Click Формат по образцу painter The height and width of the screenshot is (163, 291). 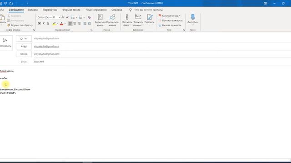point(20,25)
